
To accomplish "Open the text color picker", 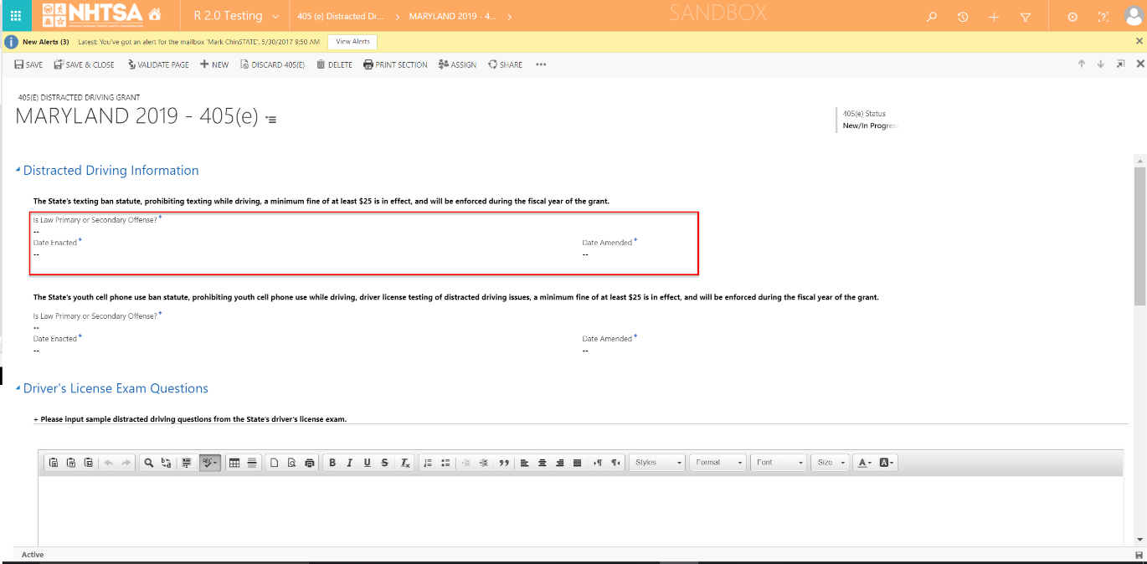I will click(864, 463).
